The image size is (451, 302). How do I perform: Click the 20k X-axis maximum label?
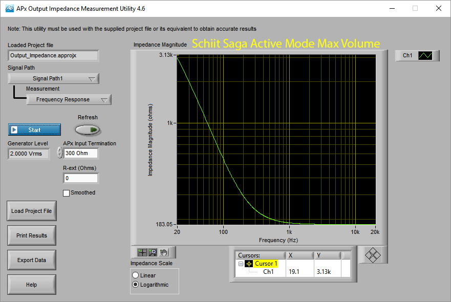375,232
